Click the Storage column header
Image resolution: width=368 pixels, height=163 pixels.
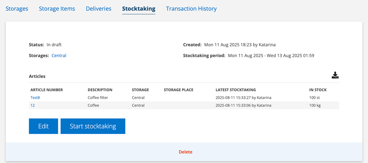[x=141, y=90]
